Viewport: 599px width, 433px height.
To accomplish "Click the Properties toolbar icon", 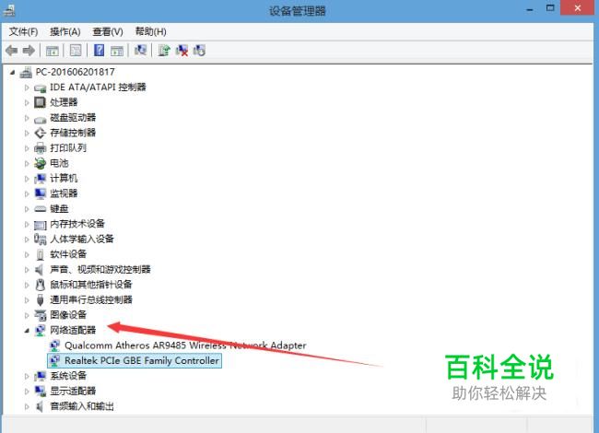I will [x=76, y=51].
